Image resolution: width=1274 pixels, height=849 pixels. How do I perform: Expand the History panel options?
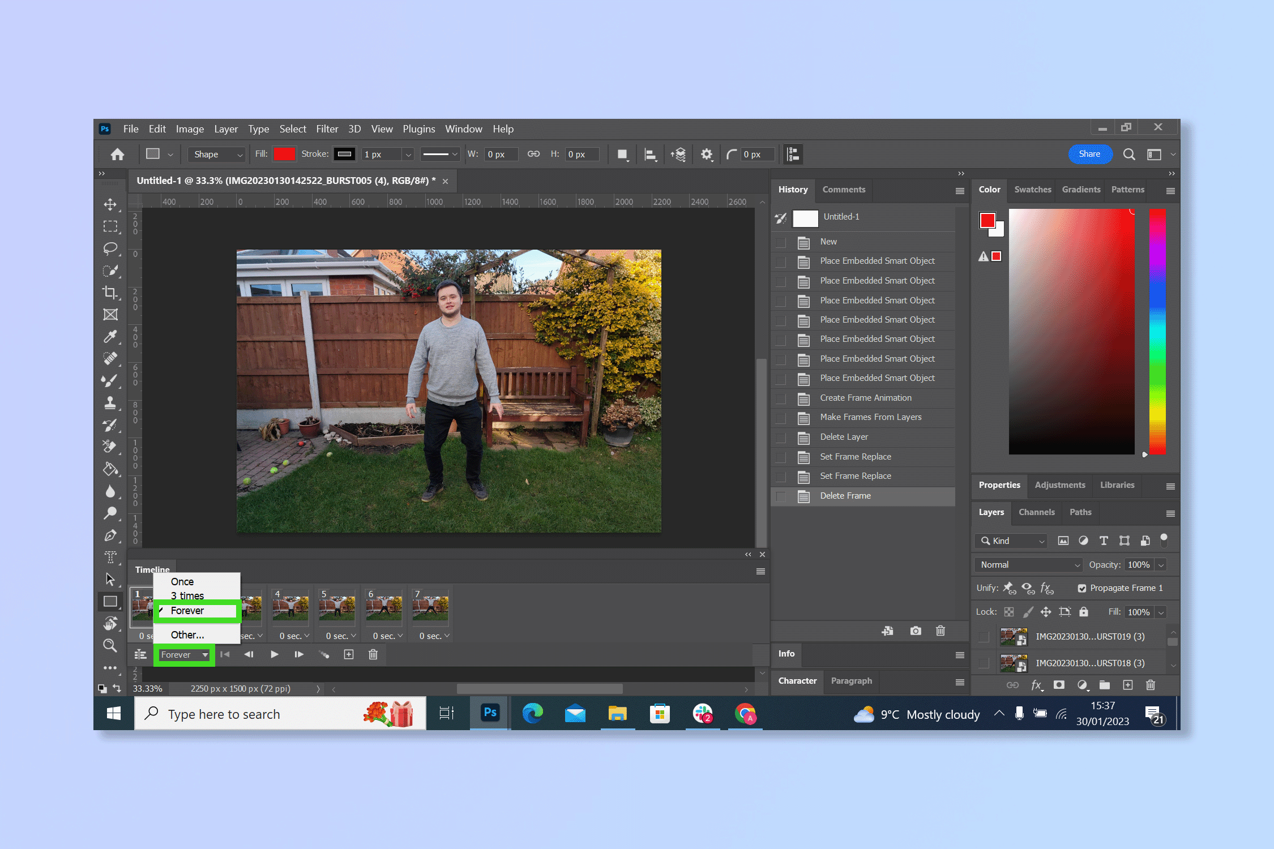pos(959,190)
